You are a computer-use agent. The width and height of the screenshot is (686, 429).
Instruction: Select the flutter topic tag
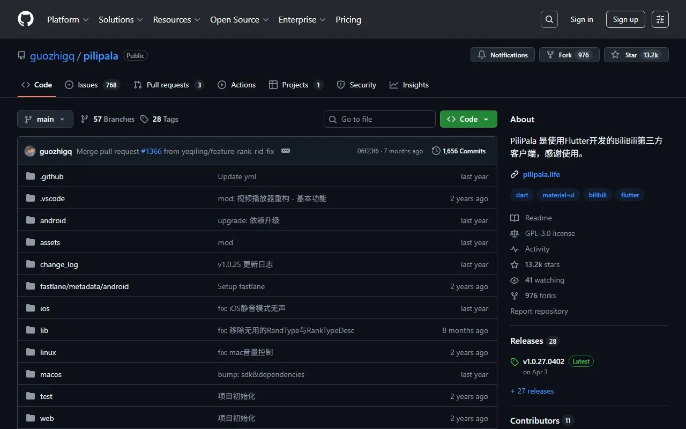(630, 195)
